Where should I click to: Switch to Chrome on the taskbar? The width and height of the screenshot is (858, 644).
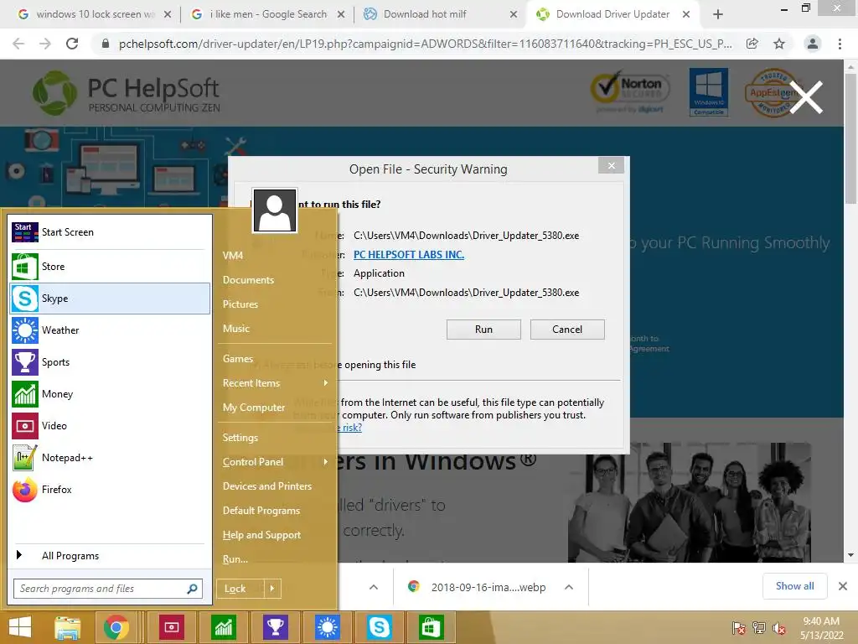tap(116, 627)
